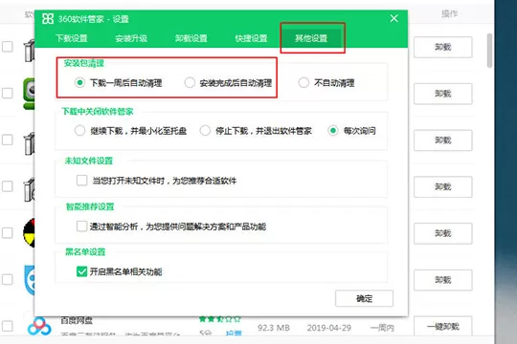Confirm settings with the 确定 button

[365, 298]
